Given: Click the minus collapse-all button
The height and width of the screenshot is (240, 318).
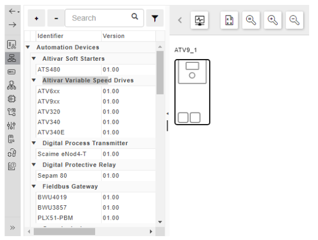Looking at the screenshot, I should click(56, 18).
